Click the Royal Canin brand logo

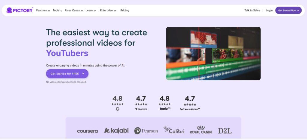point(201,130)
